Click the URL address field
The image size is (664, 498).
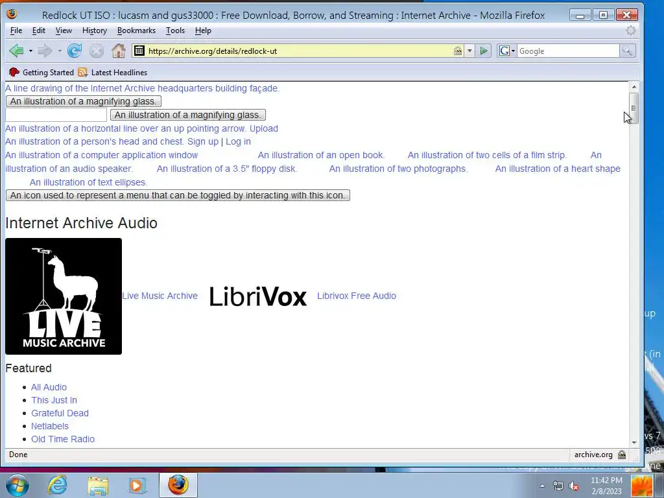300,51
